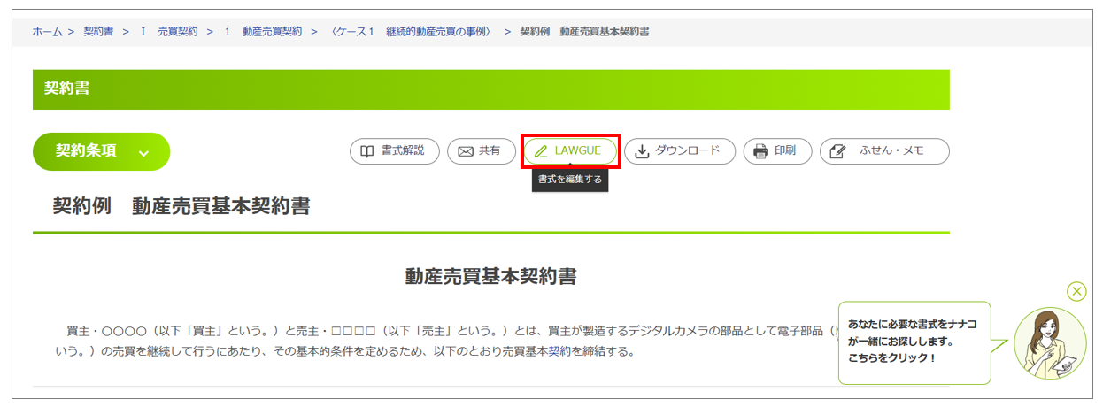
Task: Go to ホーム in the breadcrumb
Action: [47, 32]
